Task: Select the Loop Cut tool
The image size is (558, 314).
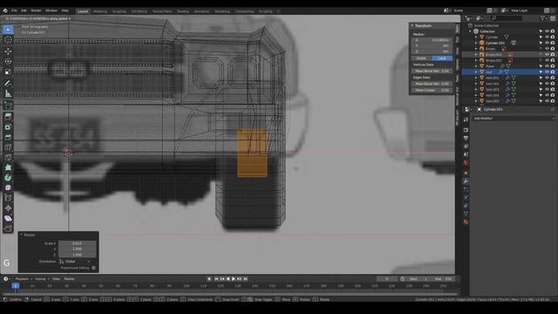Action: [8, 147]
